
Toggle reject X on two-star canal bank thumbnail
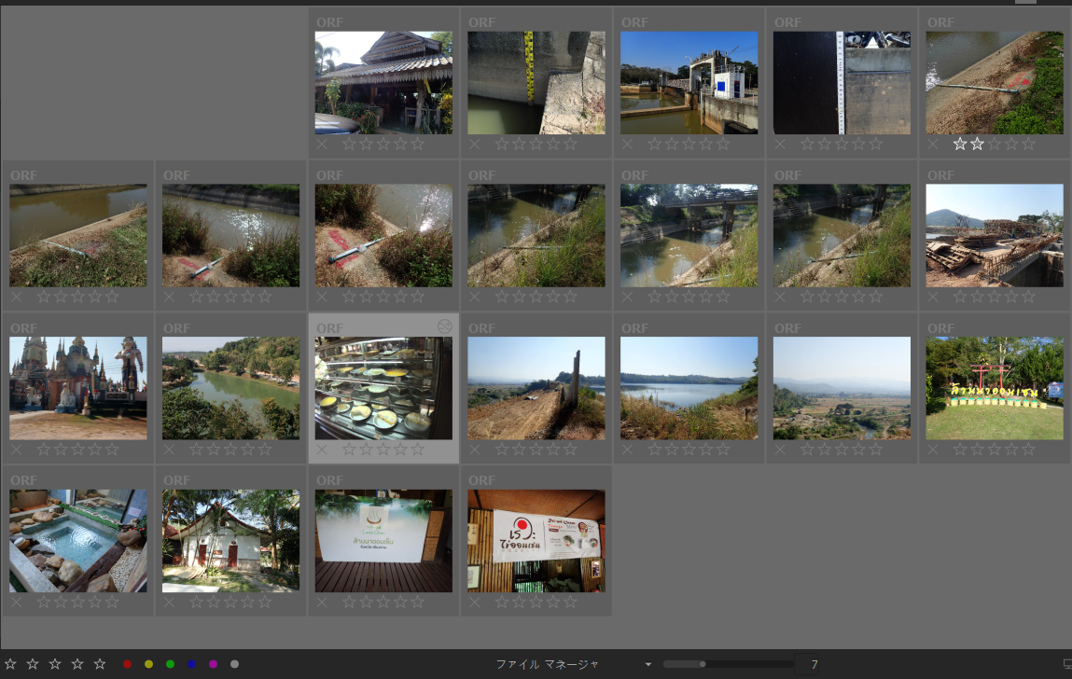click(x=933, y=145)
